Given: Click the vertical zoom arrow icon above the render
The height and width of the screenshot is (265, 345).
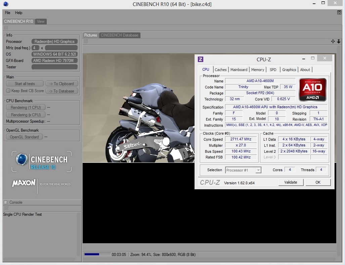Looking at the screenshot, I should [x=339, y=41].
